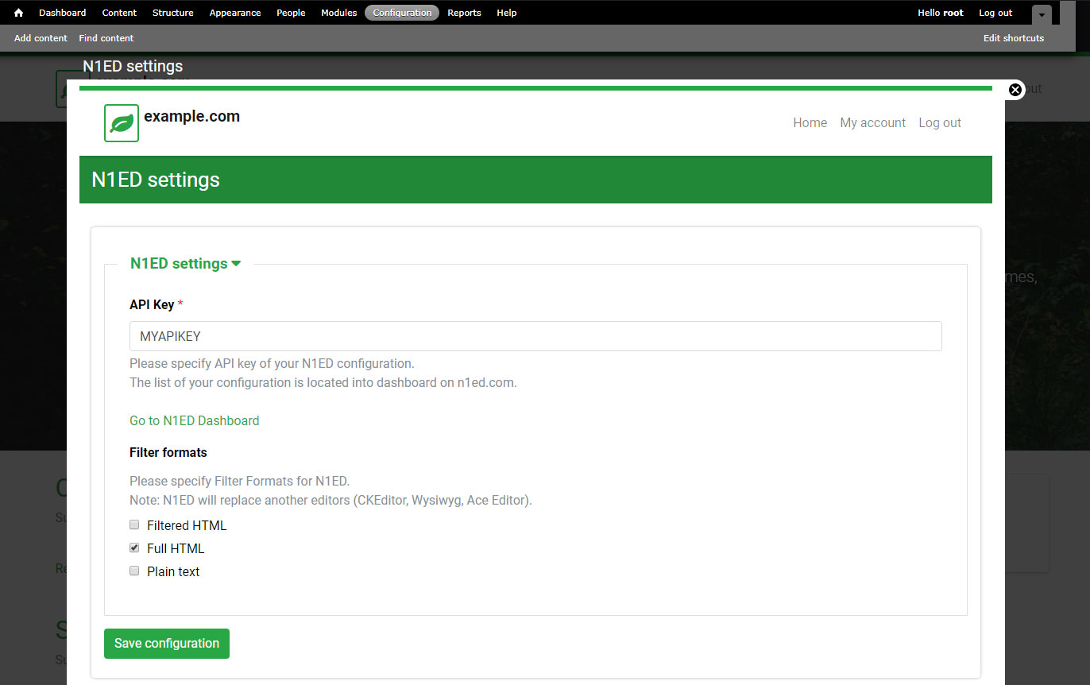Click the Save configuration button
The width and height of the screenshot is (1090, 685).
tap(167, 644)
